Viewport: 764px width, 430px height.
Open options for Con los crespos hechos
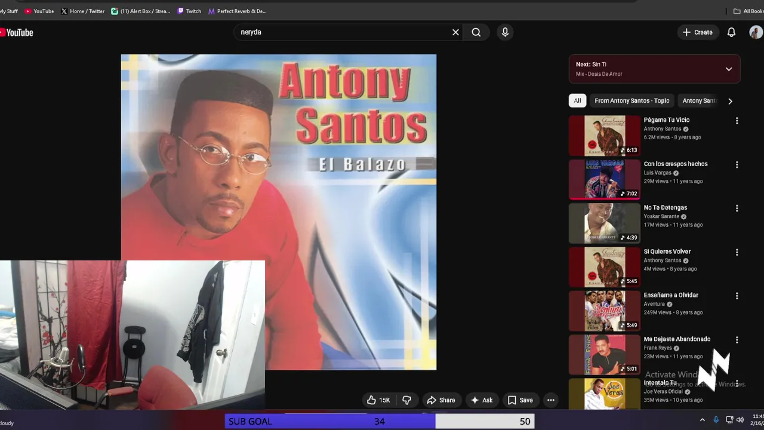pyautogui.click(x=737, y=165)
